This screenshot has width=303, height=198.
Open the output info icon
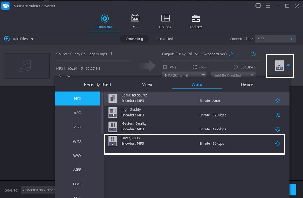pos(253,54)
